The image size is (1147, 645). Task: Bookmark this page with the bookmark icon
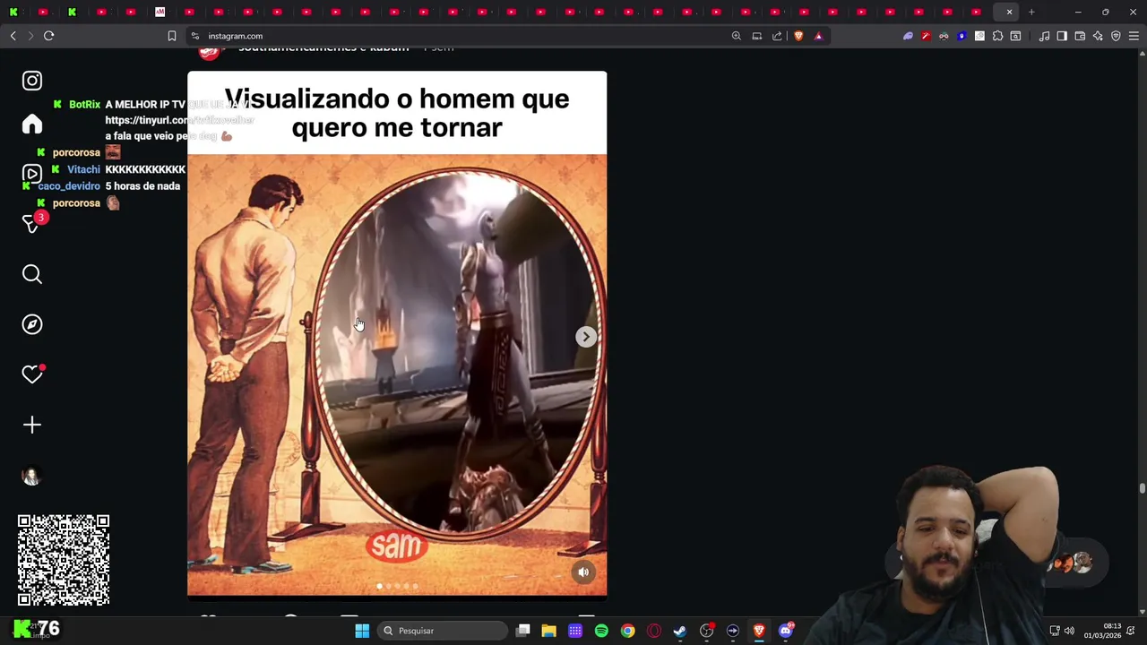[x=172, y=36]
